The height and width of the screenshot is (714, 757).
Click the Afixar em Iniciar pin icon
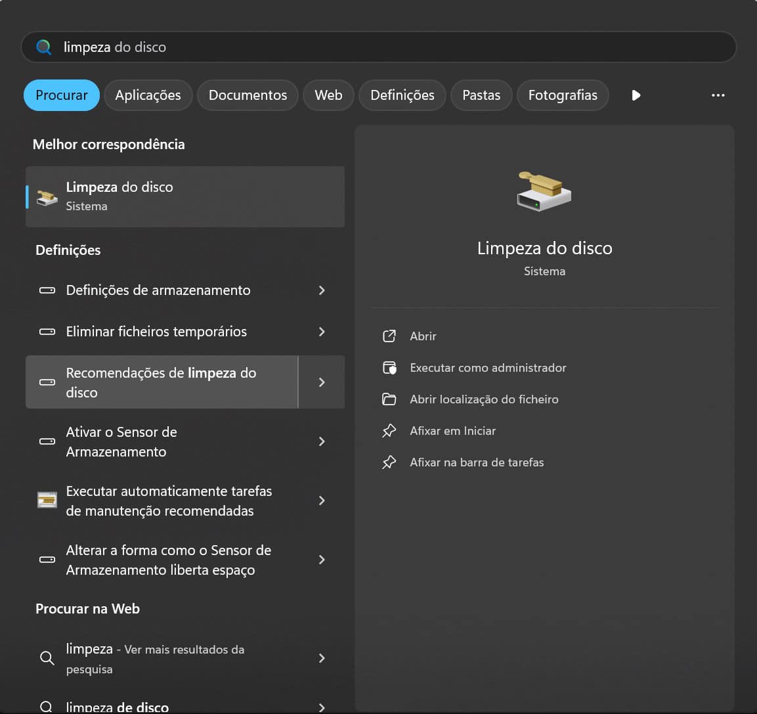point(389,430)
